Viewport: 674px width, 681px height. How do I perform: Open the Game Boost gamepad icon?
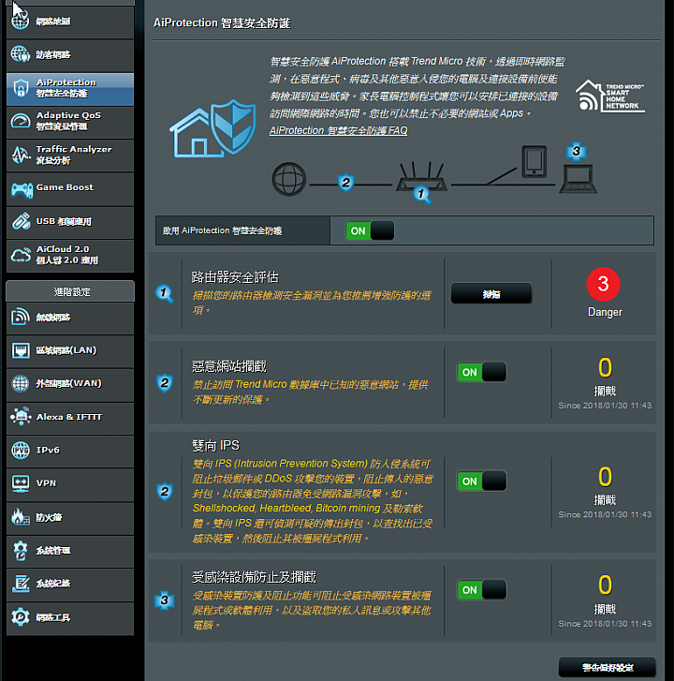coord(22,190)
